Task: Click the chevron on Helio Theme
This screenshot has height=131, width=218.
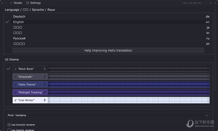Action: coord(45,84)
